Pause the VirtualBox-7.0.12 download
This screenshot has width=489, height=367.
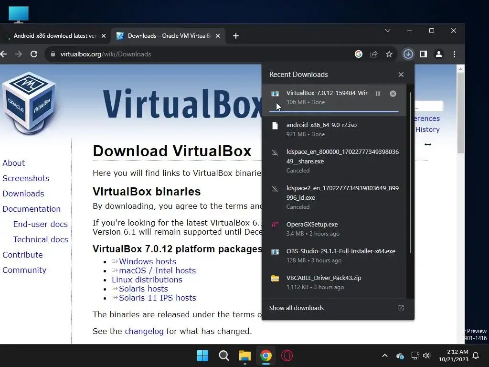coord(377,94)
